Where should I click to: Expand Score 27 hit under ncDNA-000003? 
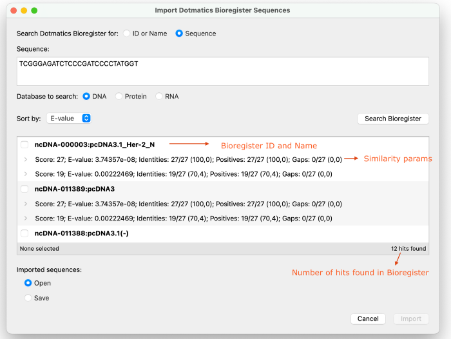tap(26, 159)
